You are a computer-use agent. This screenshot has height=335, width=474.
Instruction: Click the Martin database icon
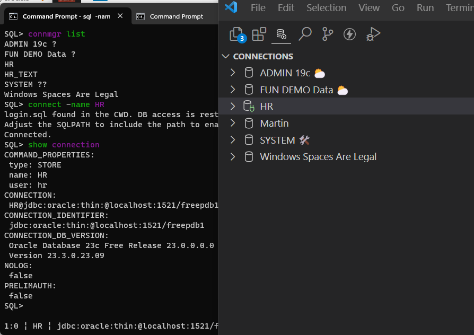(x=249, y=123)
